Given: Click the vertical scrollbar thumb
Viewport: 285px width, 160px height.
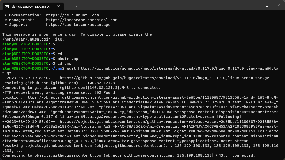Looking at the screenshot, I should pyautogui.click(x=283, y=22).
